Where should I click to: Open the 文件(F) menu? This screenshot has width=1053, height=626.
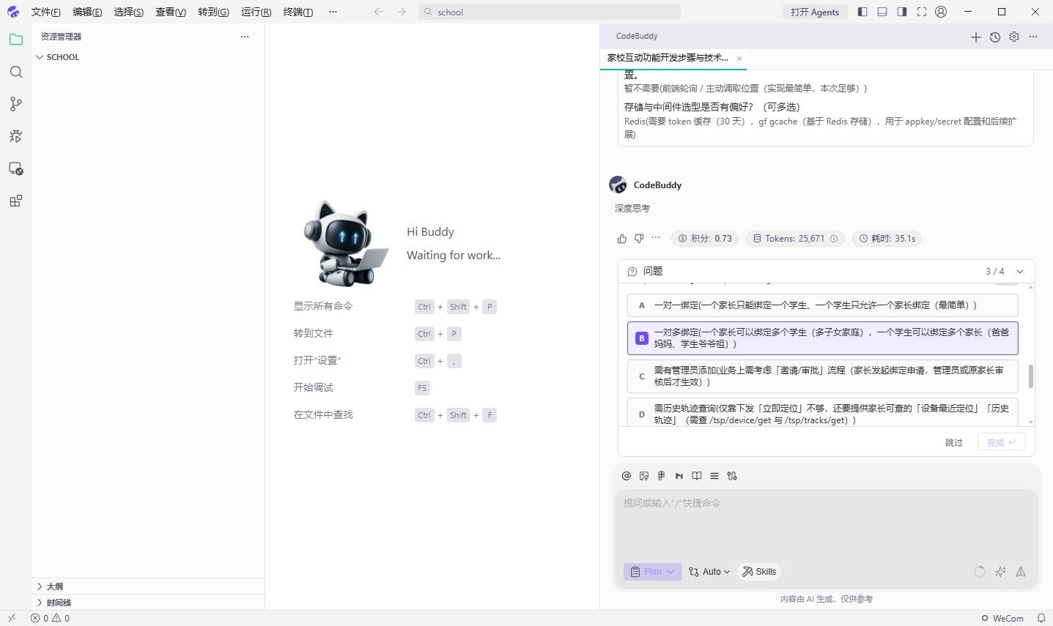point(45,12)
